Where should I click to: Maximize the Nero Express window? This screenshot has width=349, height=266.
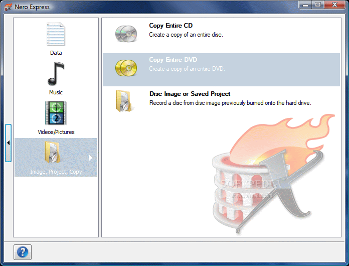click(318, 5)
